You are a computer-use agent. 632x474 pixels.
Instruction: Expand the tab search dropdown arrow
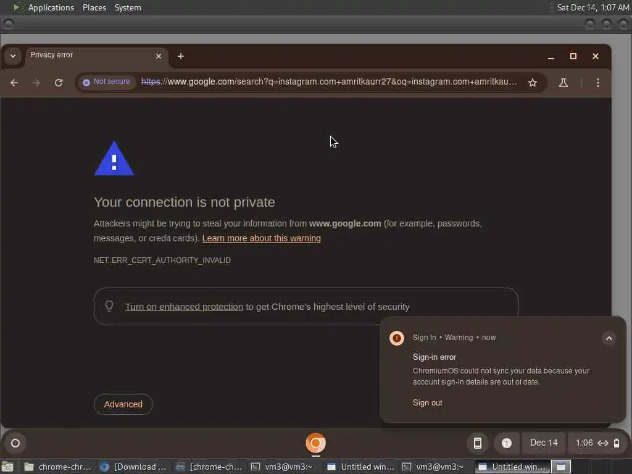13,56
